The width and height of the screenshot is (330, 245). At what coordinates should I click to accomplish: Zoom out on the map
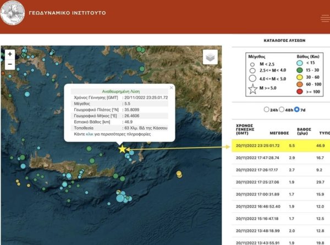point(9,64)
